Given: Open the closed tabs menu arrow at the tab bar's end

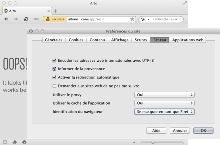Looking at the screenshot, I should (x=184, y=11).
